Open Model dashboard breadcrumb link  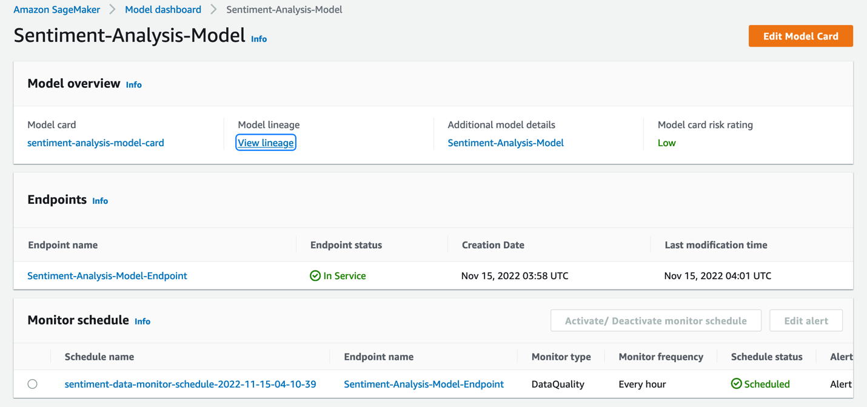pyautogui.click(x=163, y=10)
